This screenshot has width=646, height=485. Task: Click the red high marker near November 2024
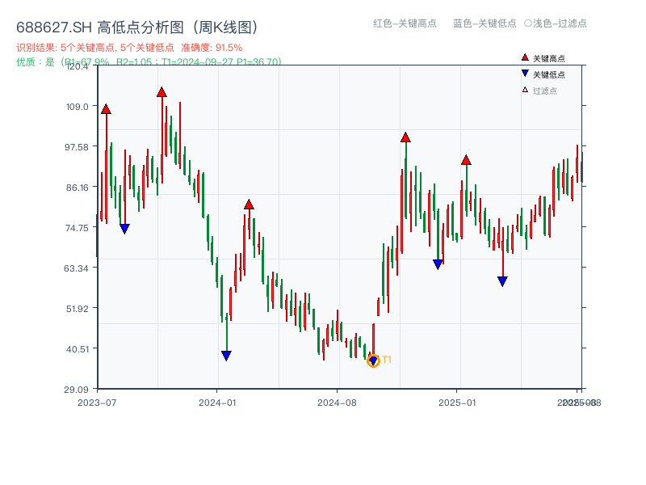pos(405,137)
